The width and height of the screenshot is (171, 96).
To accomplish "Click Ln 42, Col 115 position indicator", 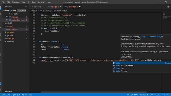I will (133, 95).
